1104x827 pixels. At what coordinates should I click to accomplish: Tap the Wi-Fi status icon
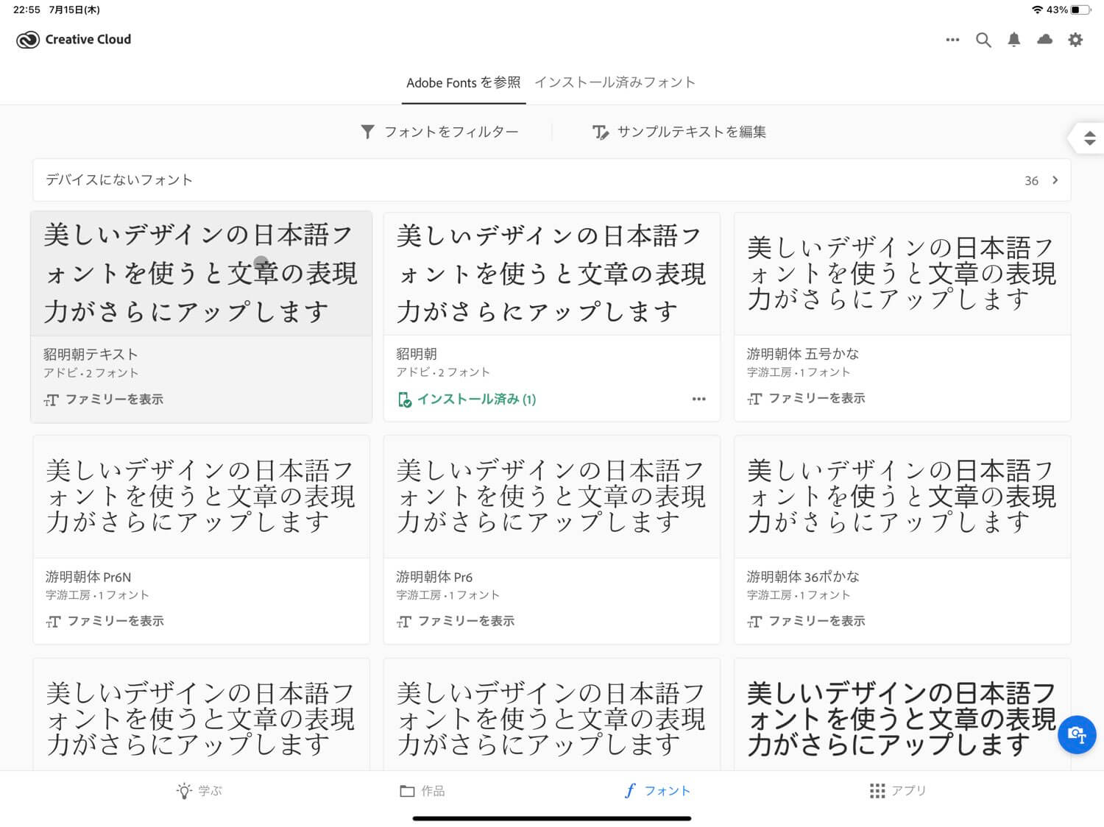coord(1038,10)
